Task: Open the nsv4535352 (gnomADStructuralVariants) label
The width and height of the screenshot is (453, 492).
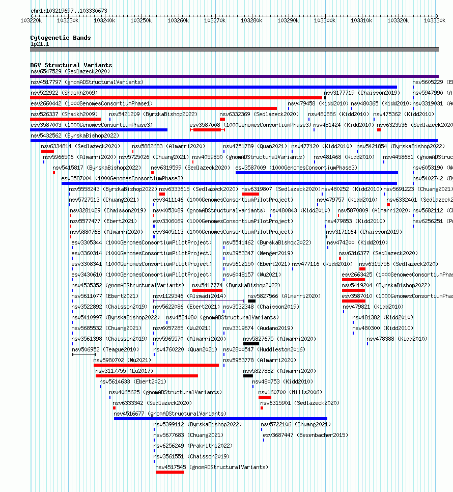Action: [128, 285]
